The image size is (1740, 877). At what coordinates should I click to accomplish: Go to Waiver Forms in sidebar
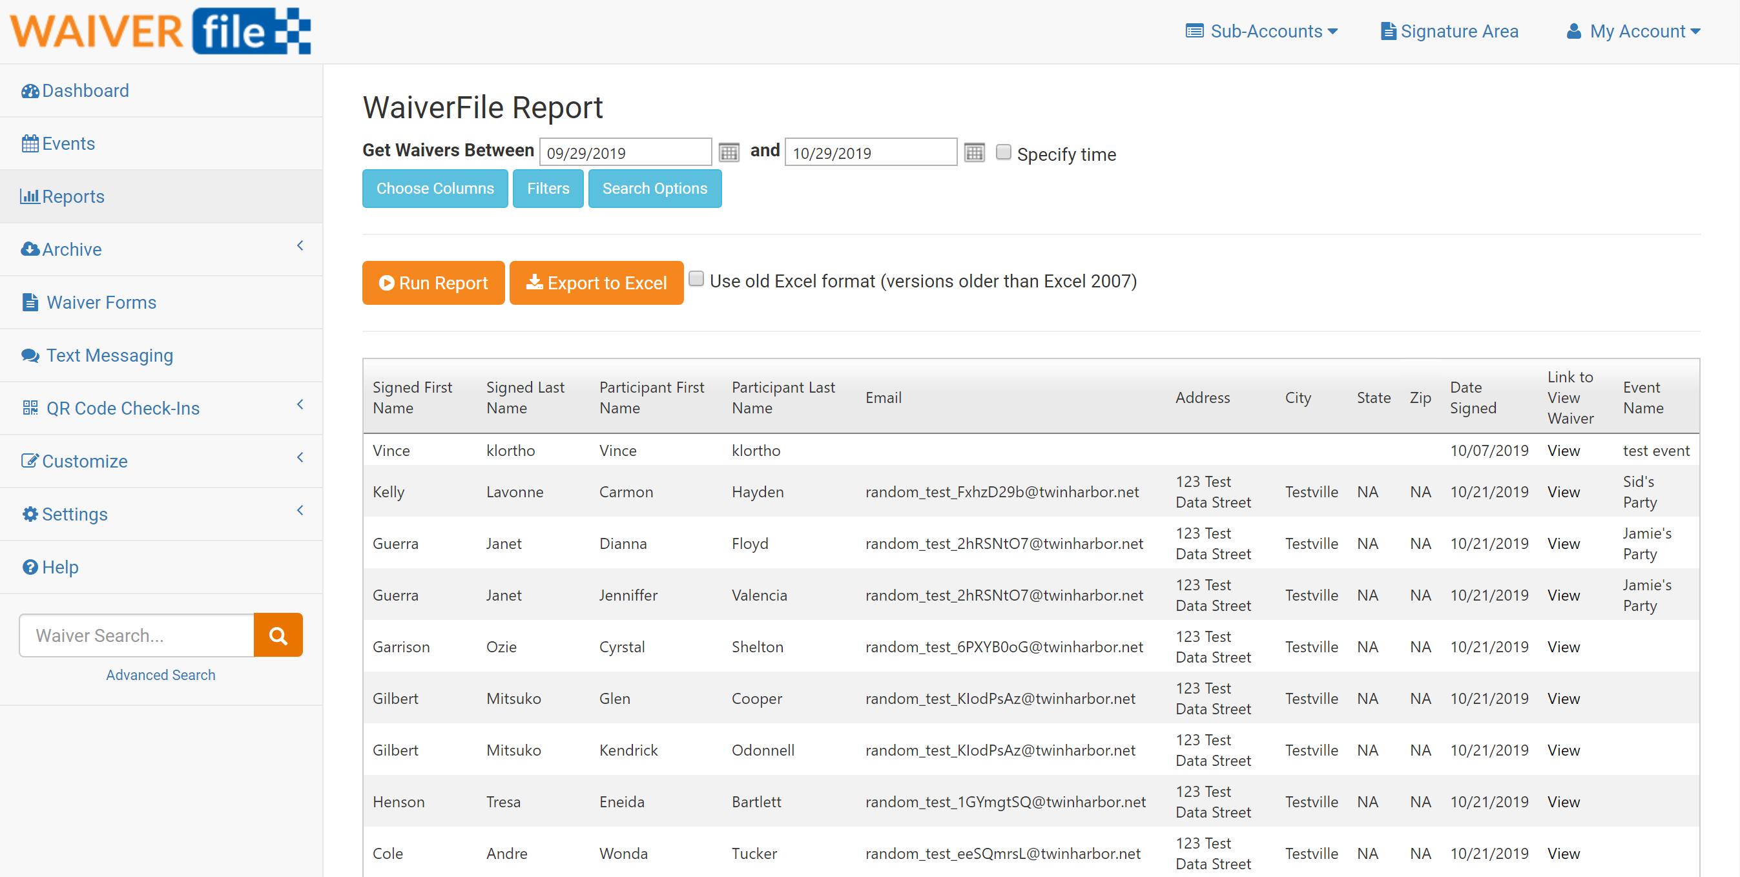tap(101, 302)
